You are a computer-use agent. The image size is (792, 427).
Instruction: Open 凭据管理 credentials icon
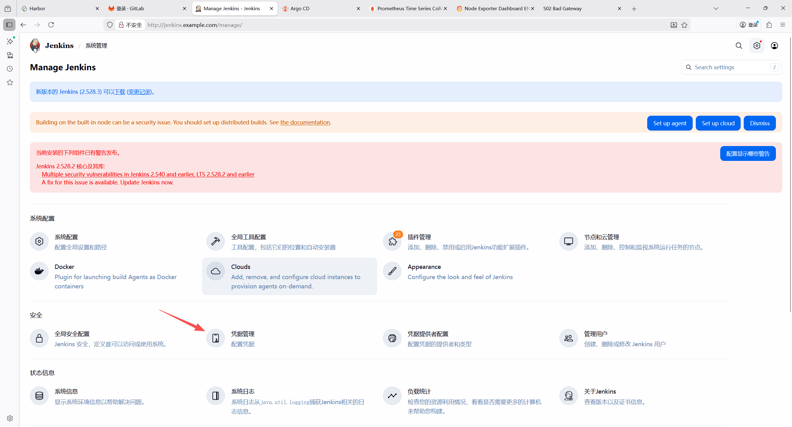coord(216,338)
